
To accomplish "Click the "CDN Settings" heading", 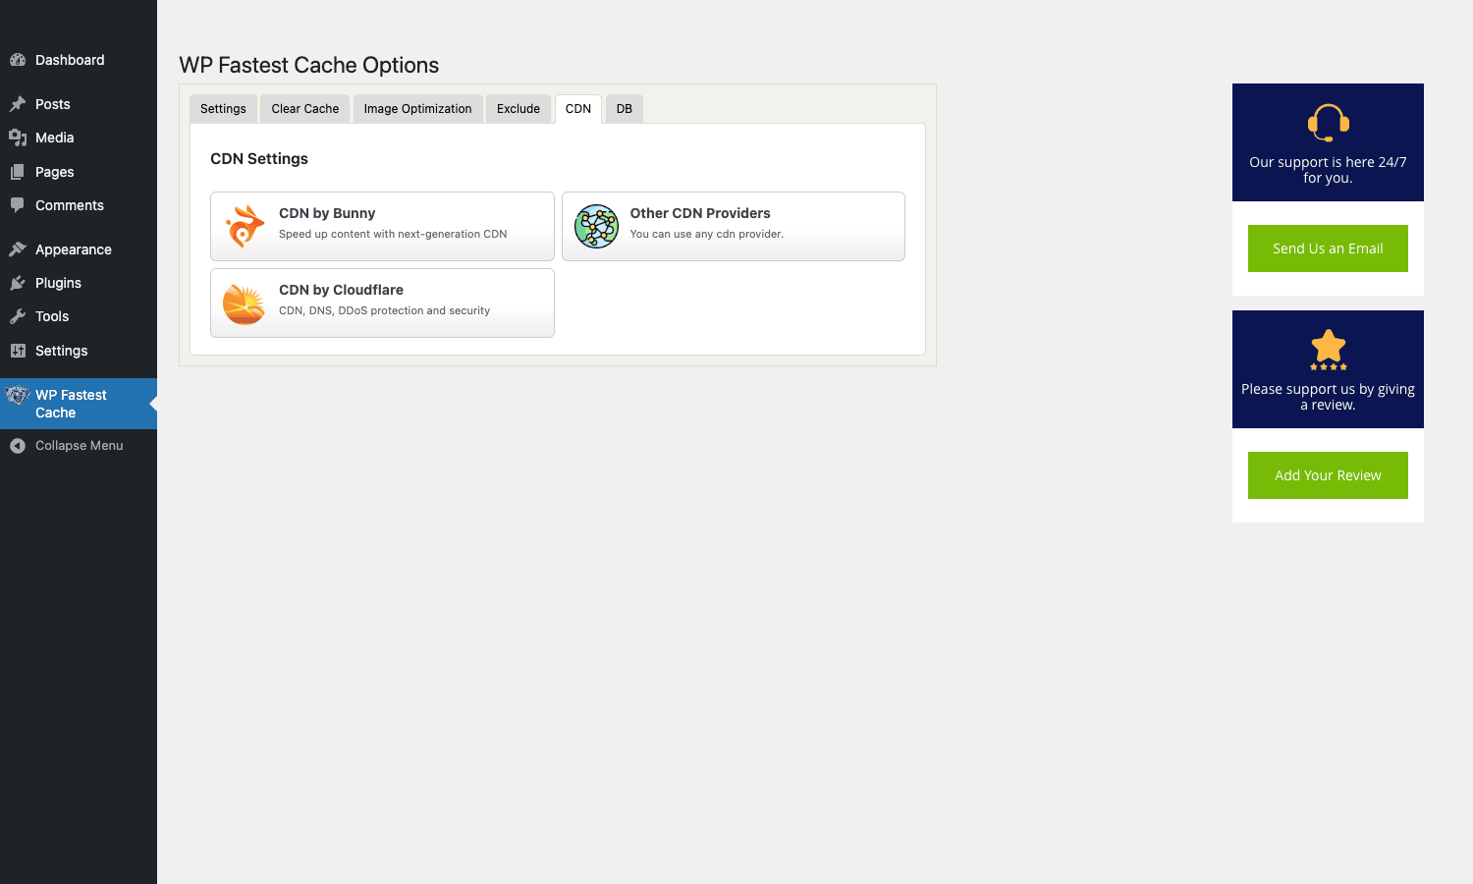I will pos(259,159).
